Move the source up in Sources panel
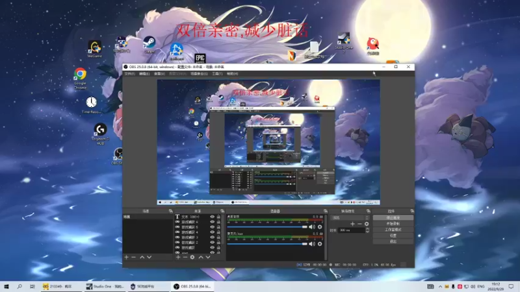This screenshot has height=292, width=520. 201,257
